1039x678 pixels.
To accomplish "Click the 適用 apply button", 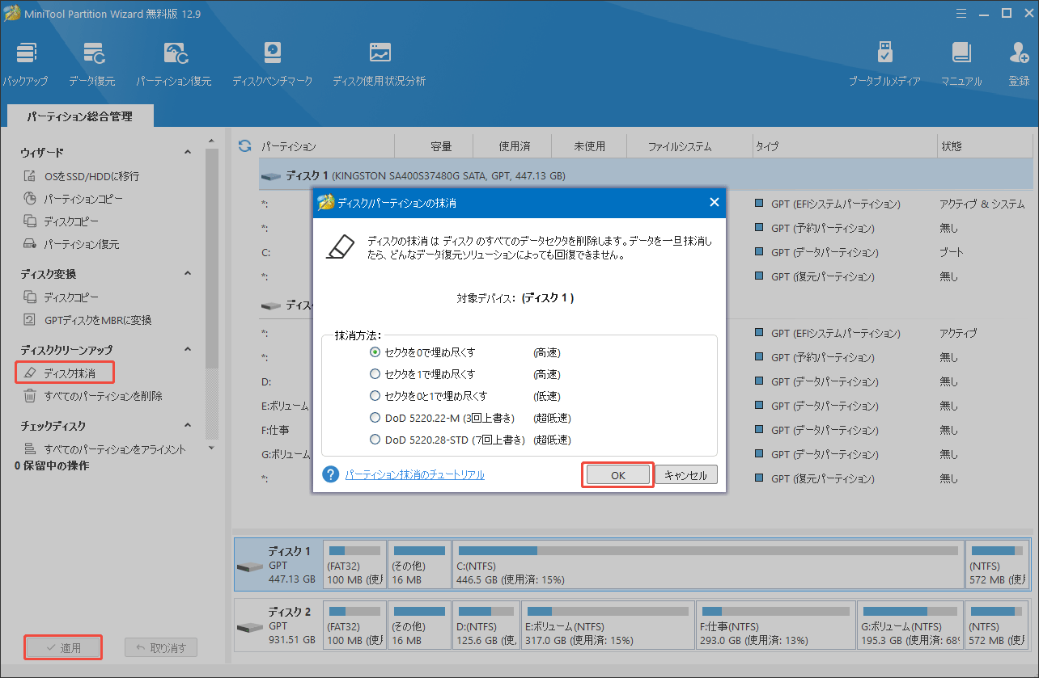I will [63, 648].
